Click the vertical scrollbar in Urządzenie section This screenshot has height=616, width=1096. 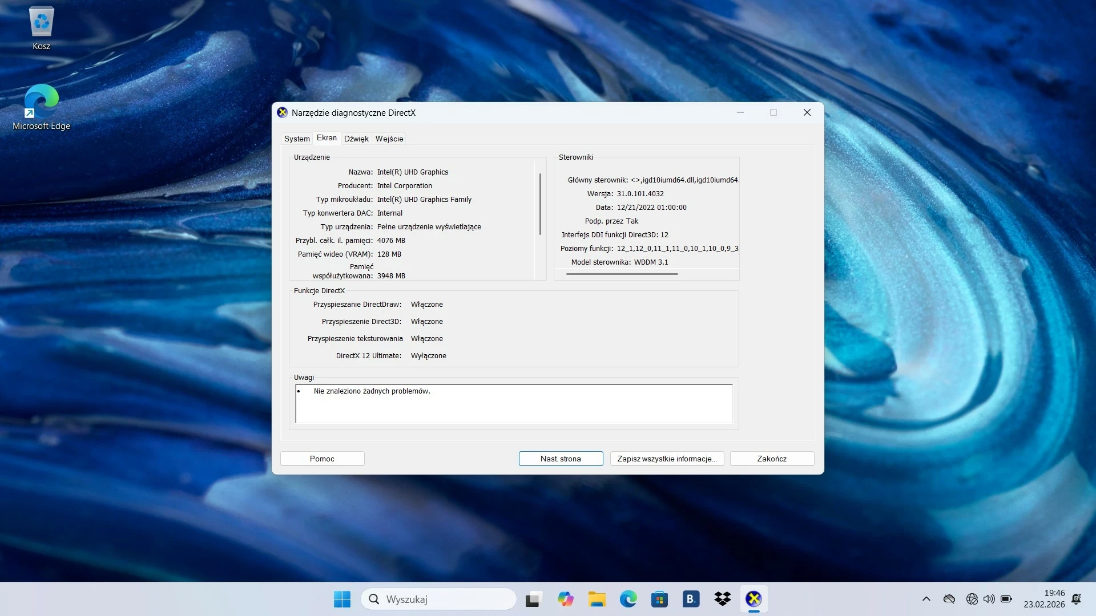[x=540, y=204]
